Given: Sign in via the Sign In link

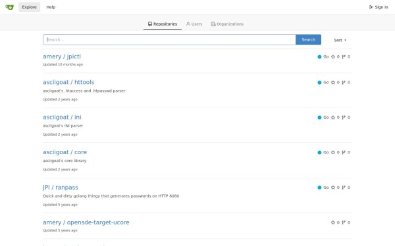Looking at the screenshot, I should point(379,7).
